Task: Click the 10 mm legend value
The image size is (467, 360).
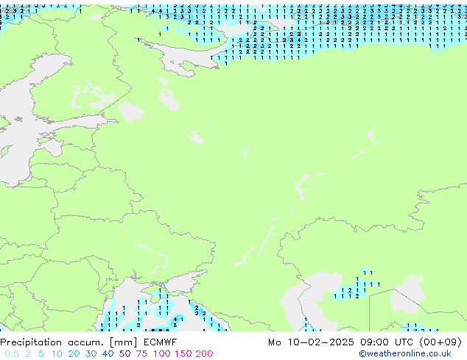Action: pyautogui.click(x=57, y=354)
